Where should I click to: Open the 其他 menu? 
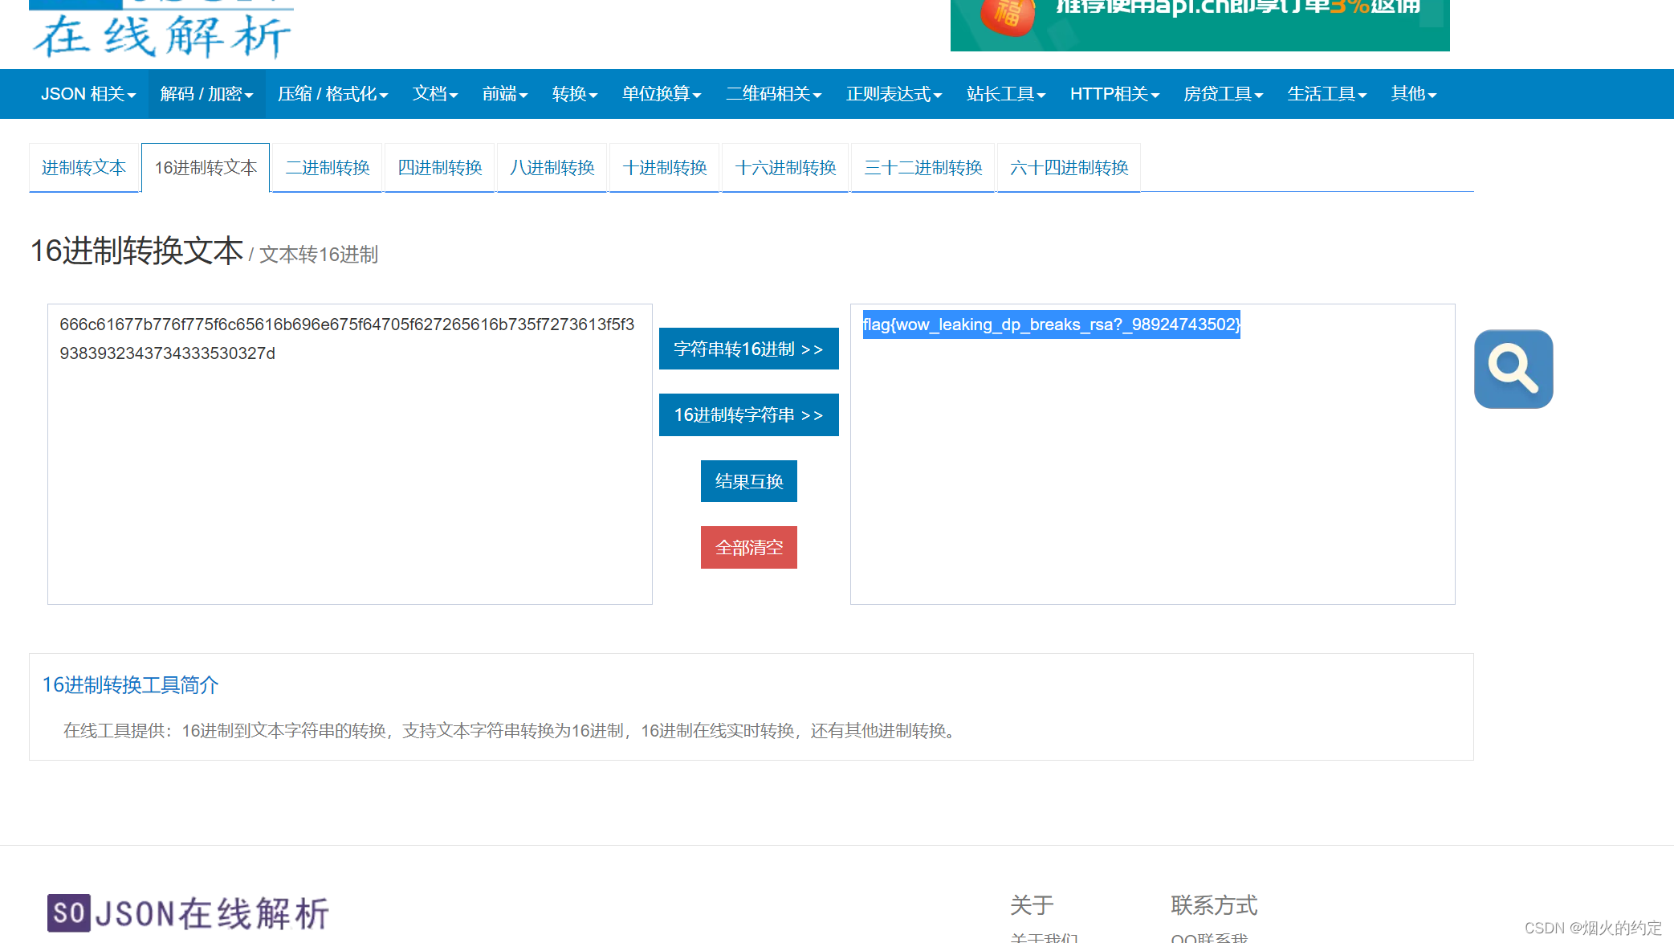[x=1414, y=94]
